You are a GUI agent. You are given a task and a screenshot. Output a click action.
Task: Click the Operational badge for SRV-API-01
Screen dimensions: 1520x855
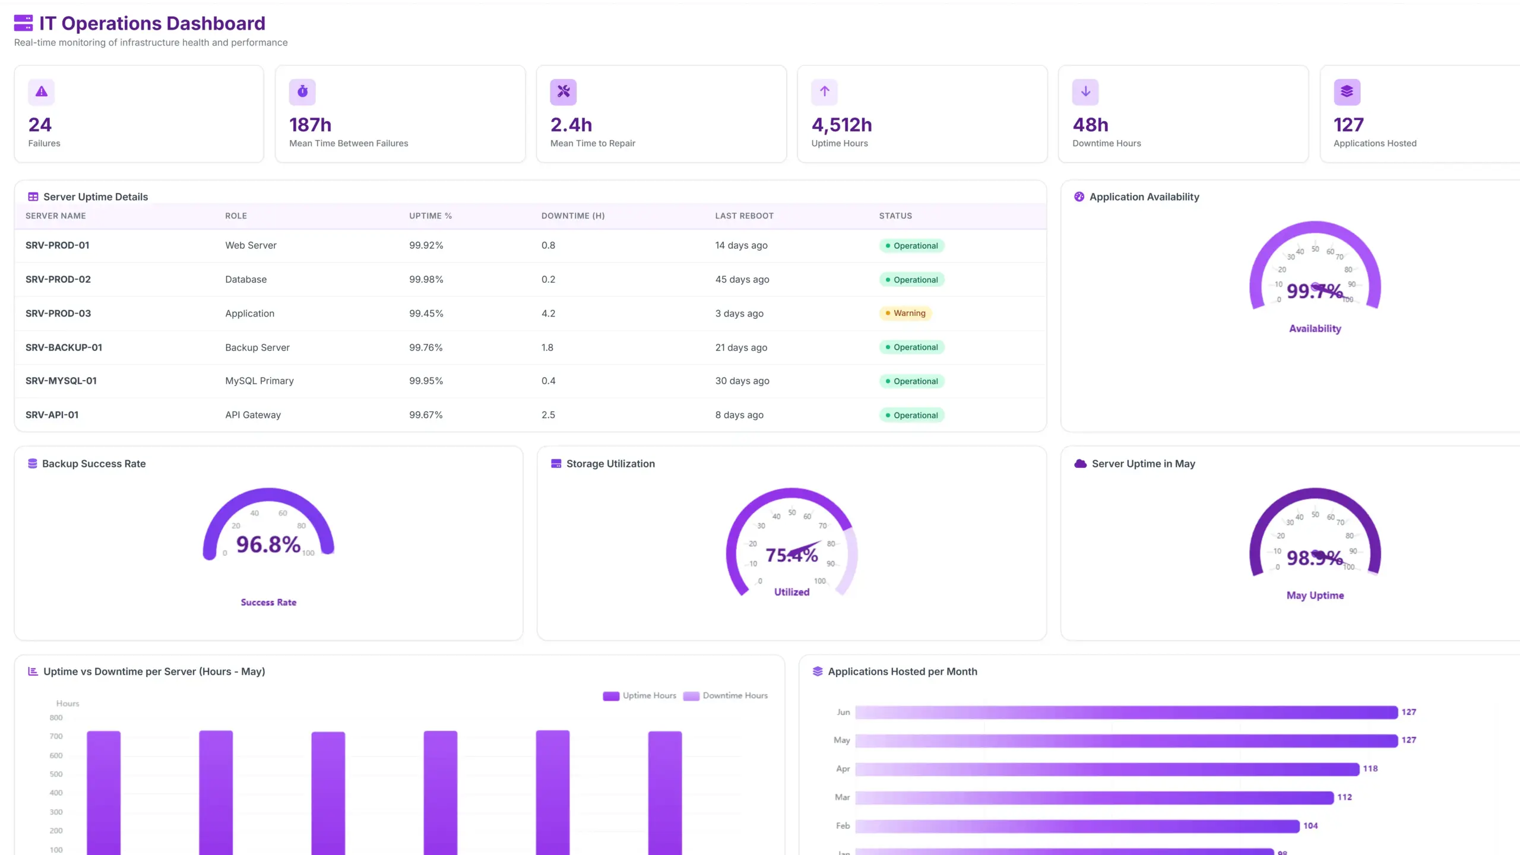pyautogui.click(x=911, y=415)
